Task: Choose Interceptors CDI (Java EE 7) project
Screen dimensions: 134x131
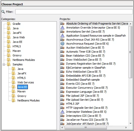Action: click(84, 116)
